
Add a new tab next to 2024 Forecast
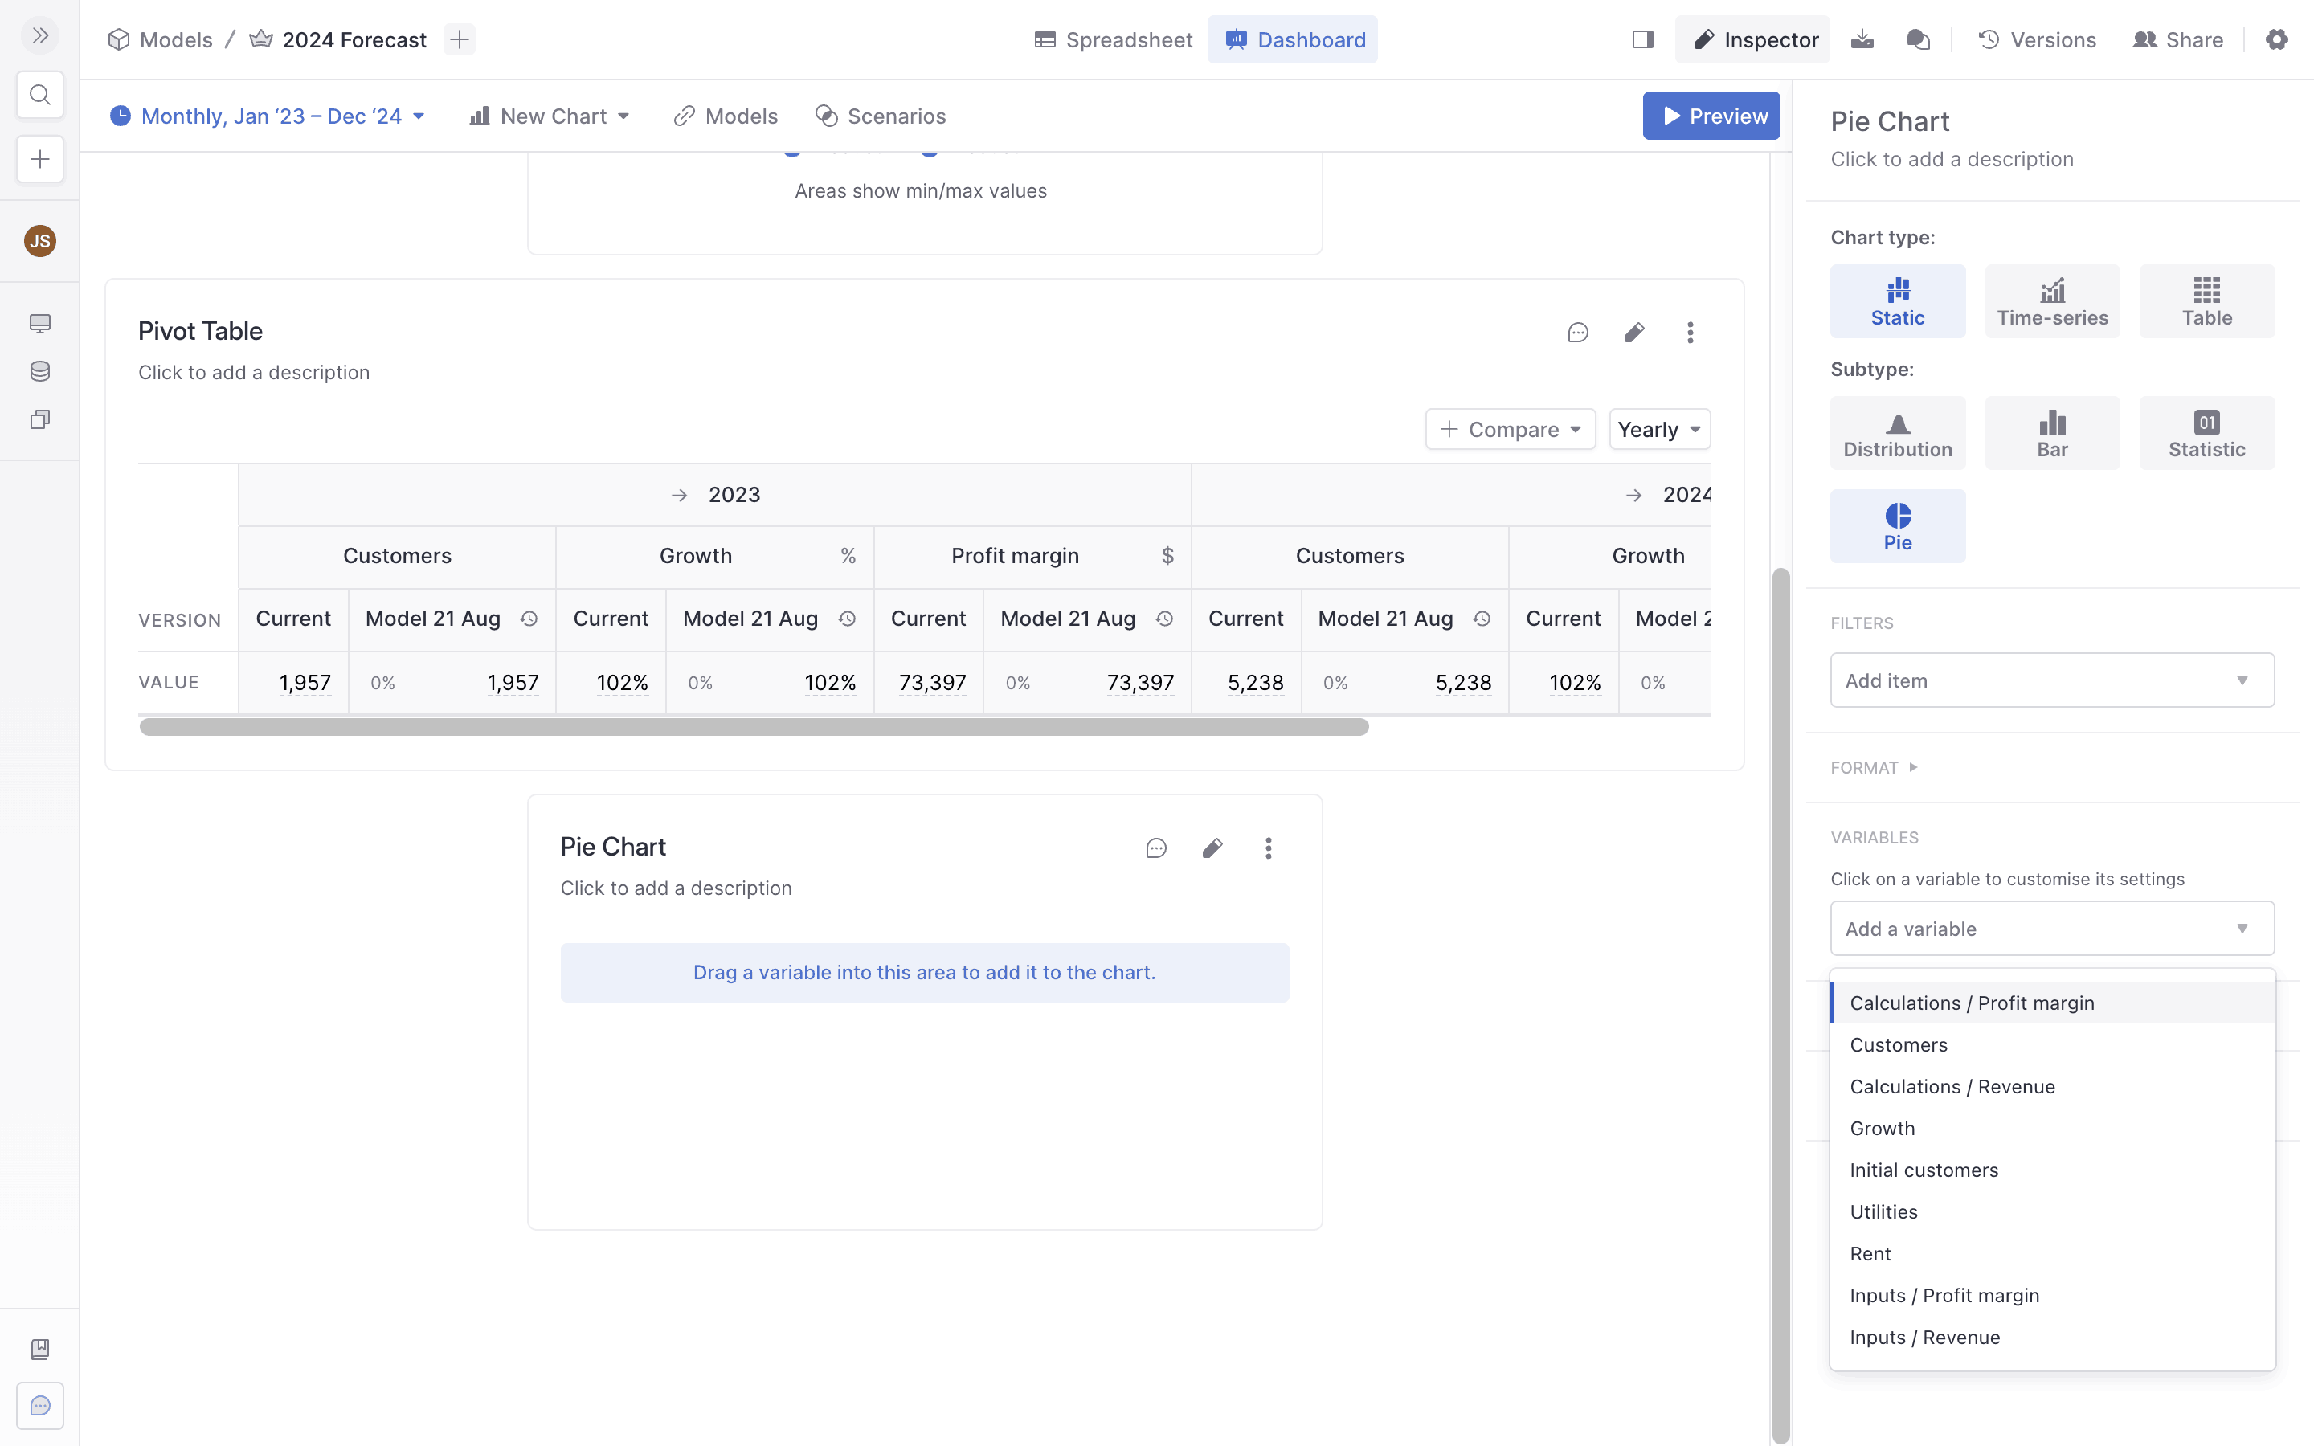click(x=459, y=39)
